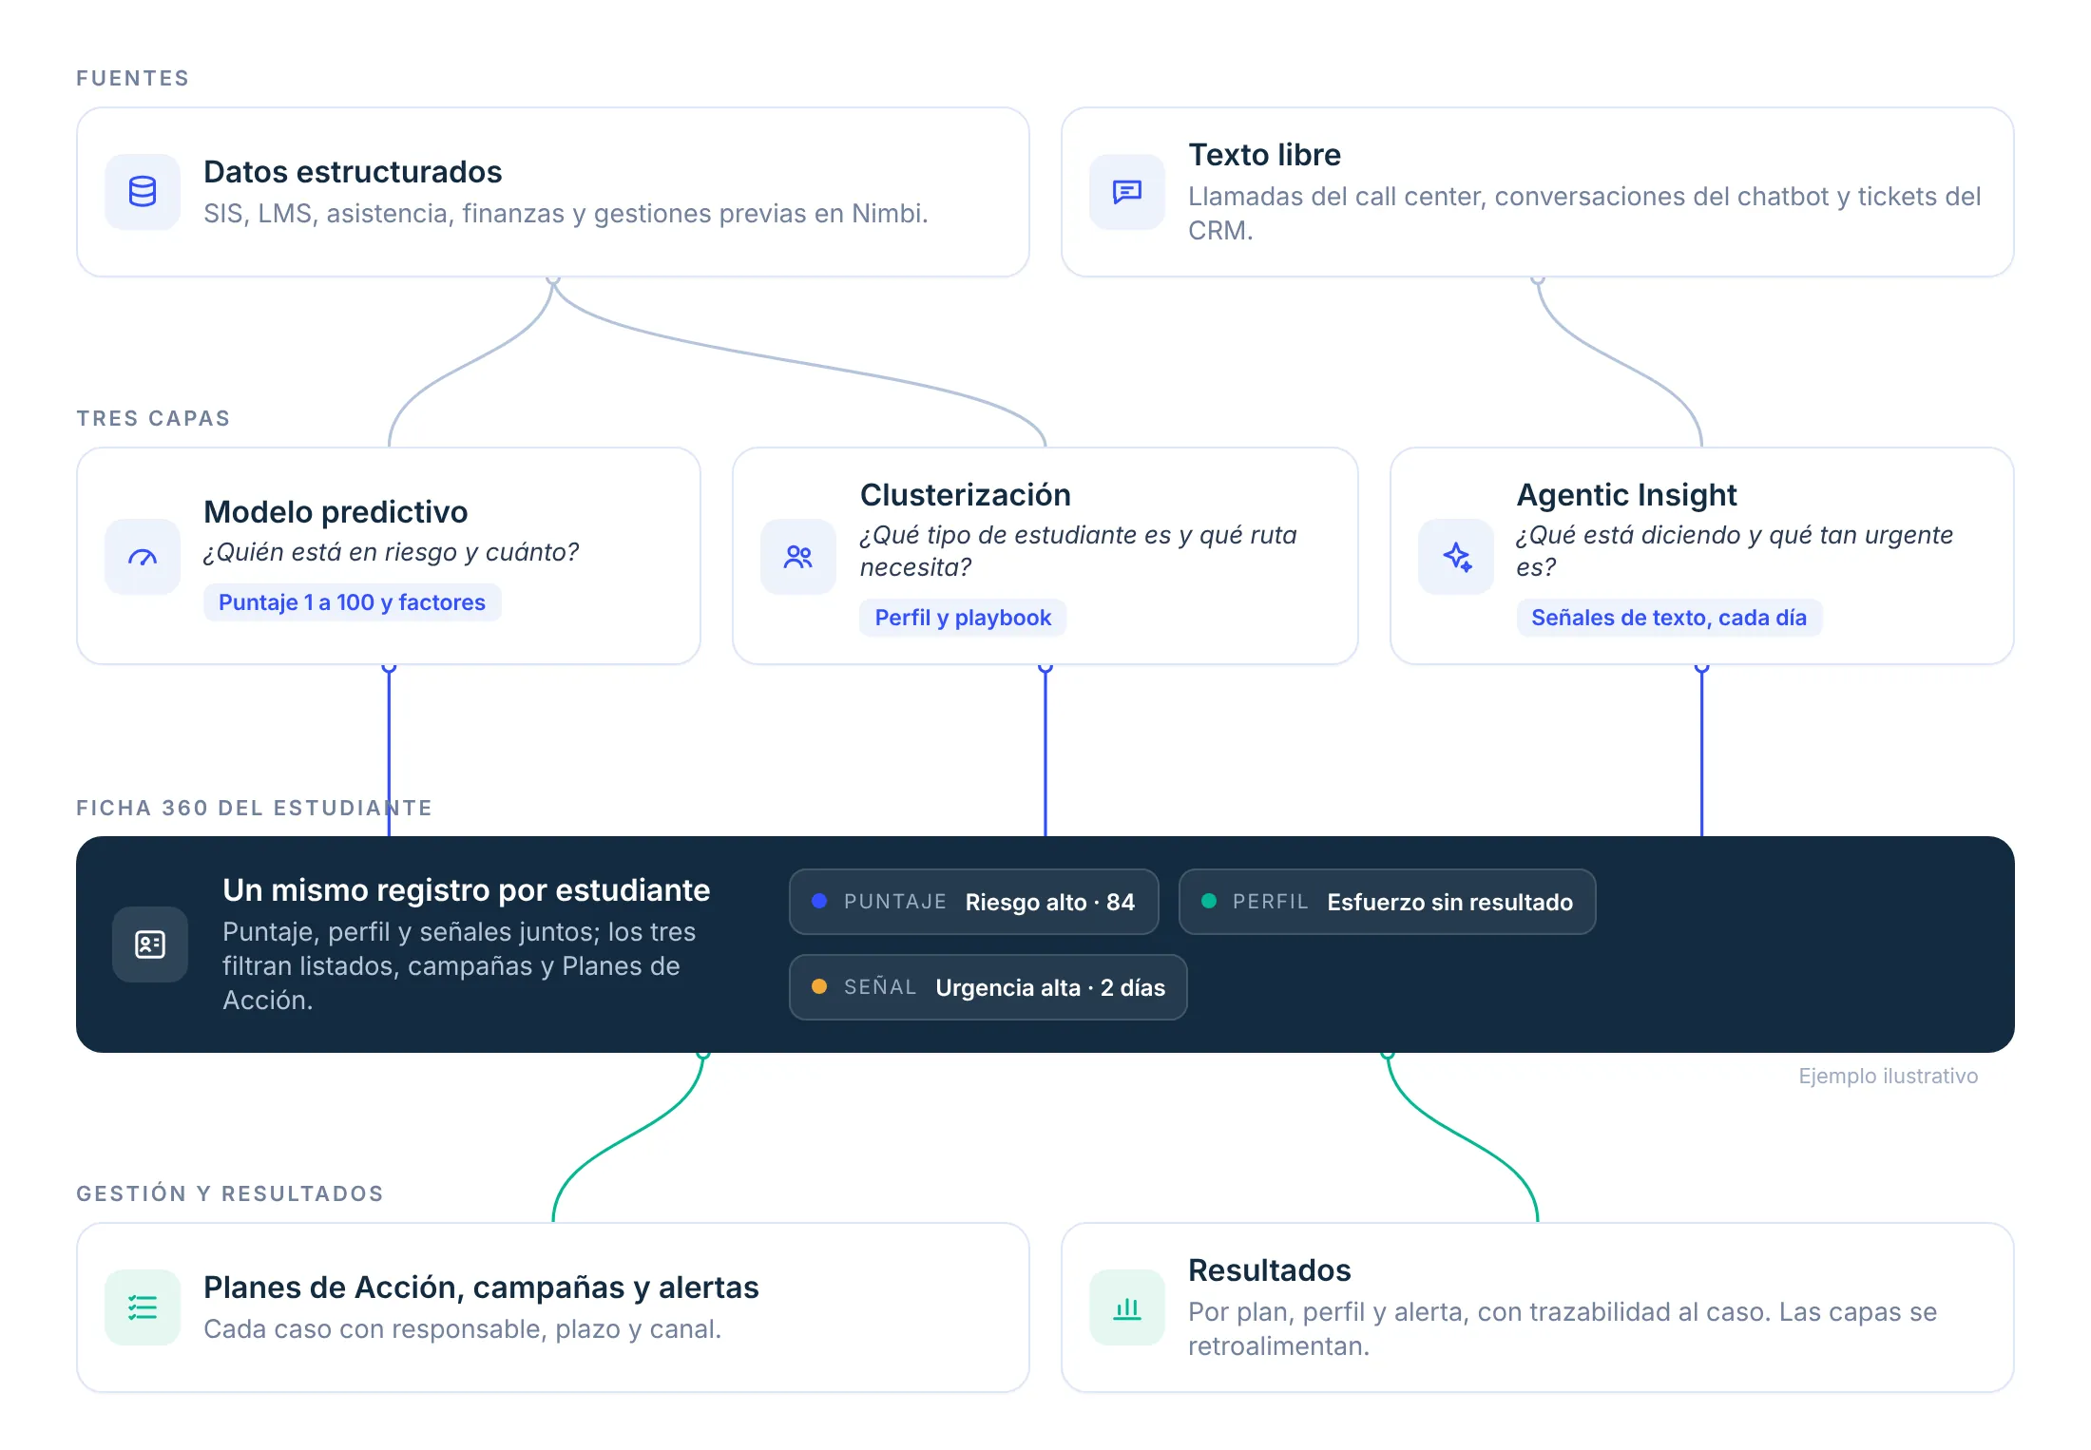Click the 'Resultados' title
Screen dimensions: 2091x1450
tap(1269, 1270)
